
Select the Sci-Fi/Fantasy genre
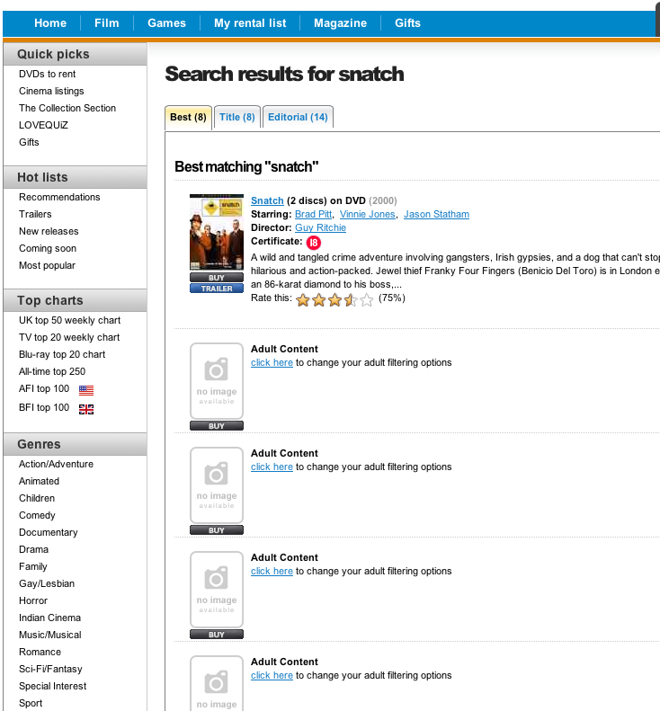(x=50, y=669)
